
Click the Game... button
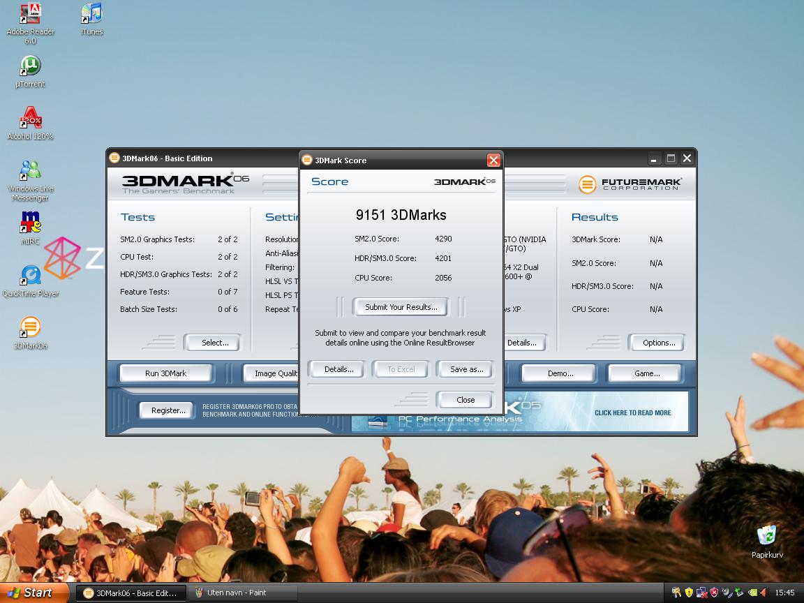pyautogui.click(x=646, y=373)
